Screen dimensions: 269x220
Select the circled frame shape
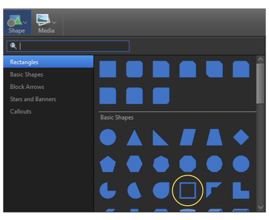[x=188, y=190]
